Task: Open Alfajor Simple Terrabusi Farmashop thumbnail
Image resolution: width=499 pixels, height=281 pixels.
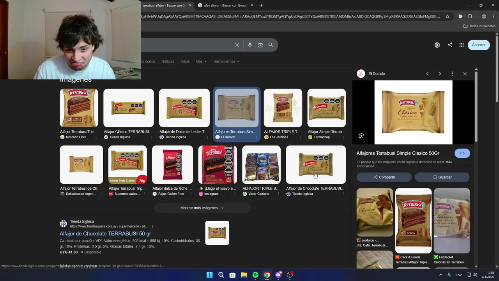Action: coord(327,108)
